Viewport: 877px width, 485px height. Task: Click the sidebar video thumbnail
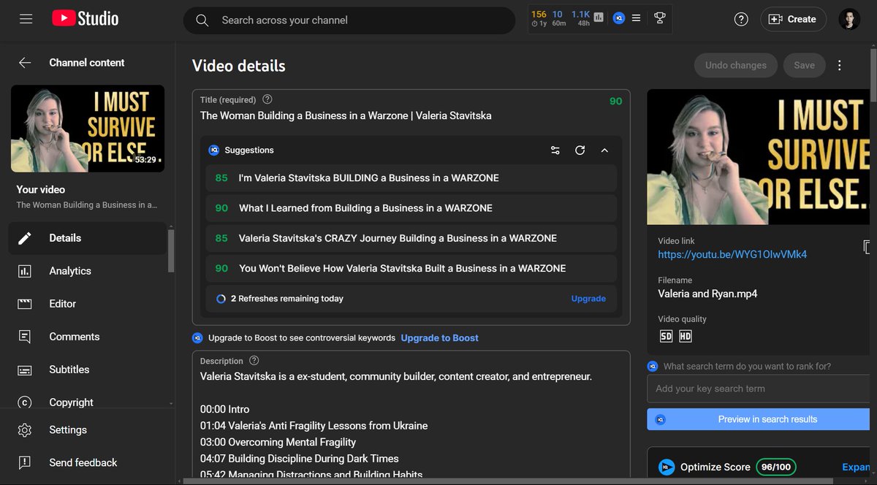88,129
